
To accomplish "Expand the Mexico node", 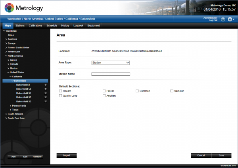I will [x=8, y=69].
